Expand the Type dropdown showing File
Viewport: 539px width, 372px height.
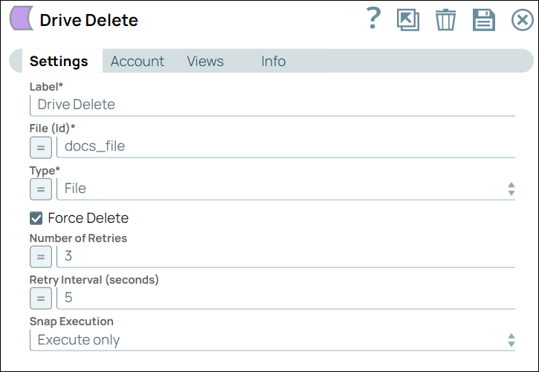(286, 189)
